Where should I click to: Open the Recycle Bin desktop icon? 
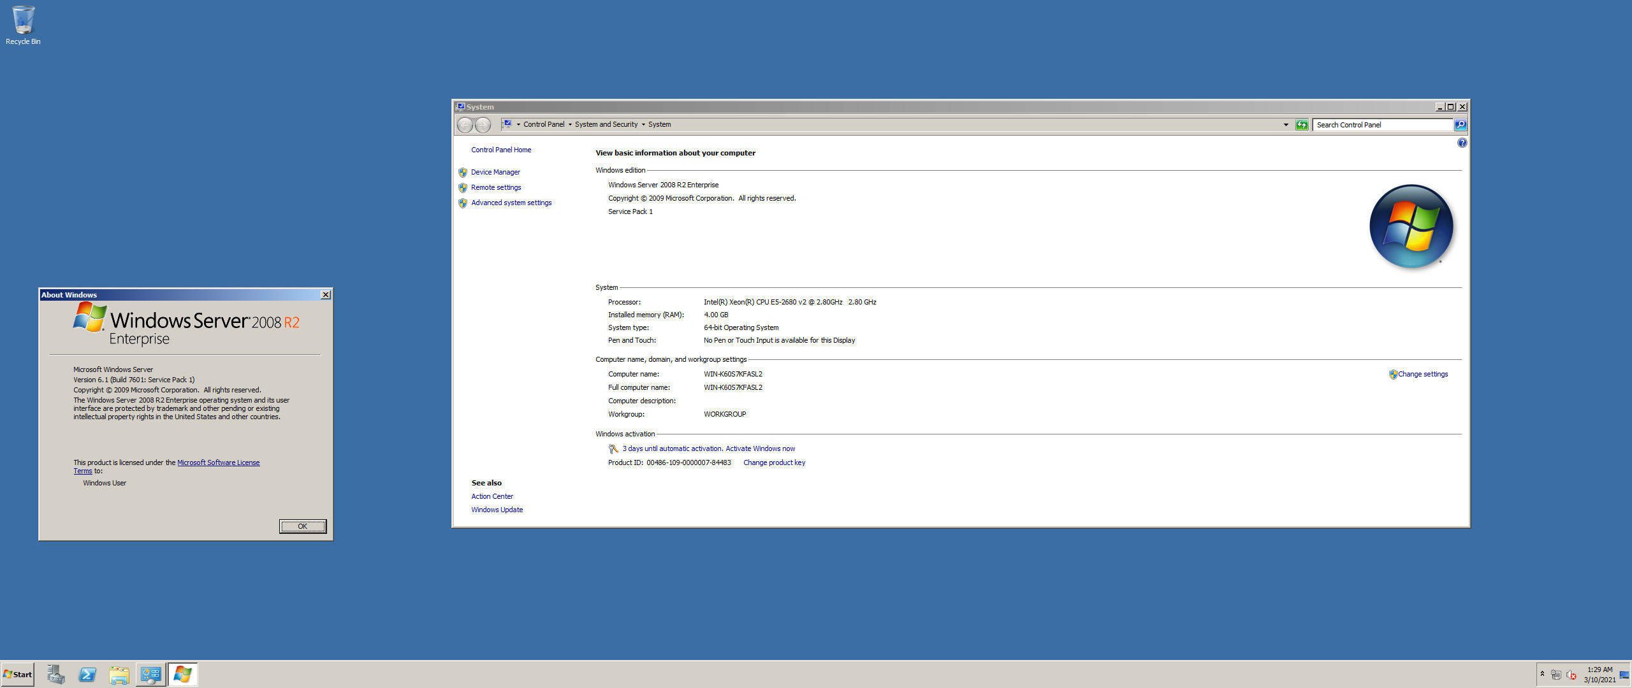(23, 25)
